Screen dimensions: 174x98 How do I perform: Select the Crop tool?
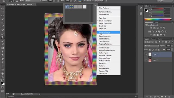(2, 23)
